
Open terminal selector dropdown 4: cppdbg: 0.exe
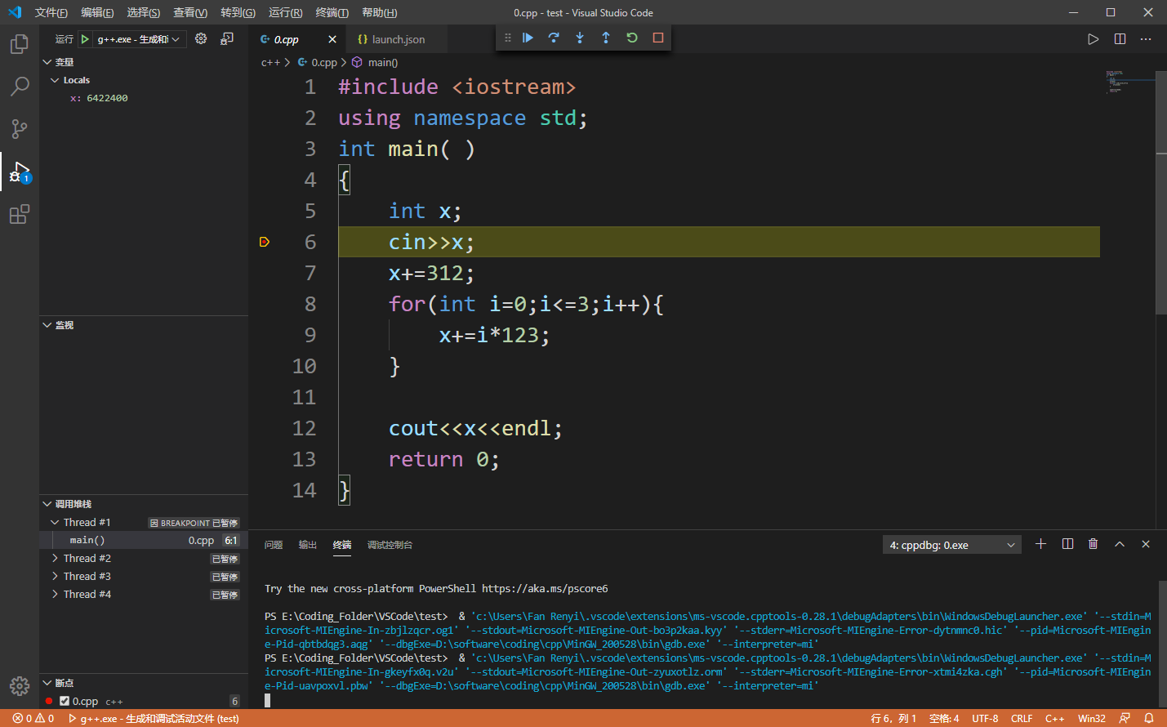pos(952,545)
